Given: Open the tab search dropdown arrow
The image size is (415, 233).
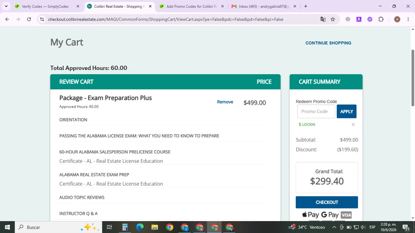Looking at the screenshot, I should 6,6.
